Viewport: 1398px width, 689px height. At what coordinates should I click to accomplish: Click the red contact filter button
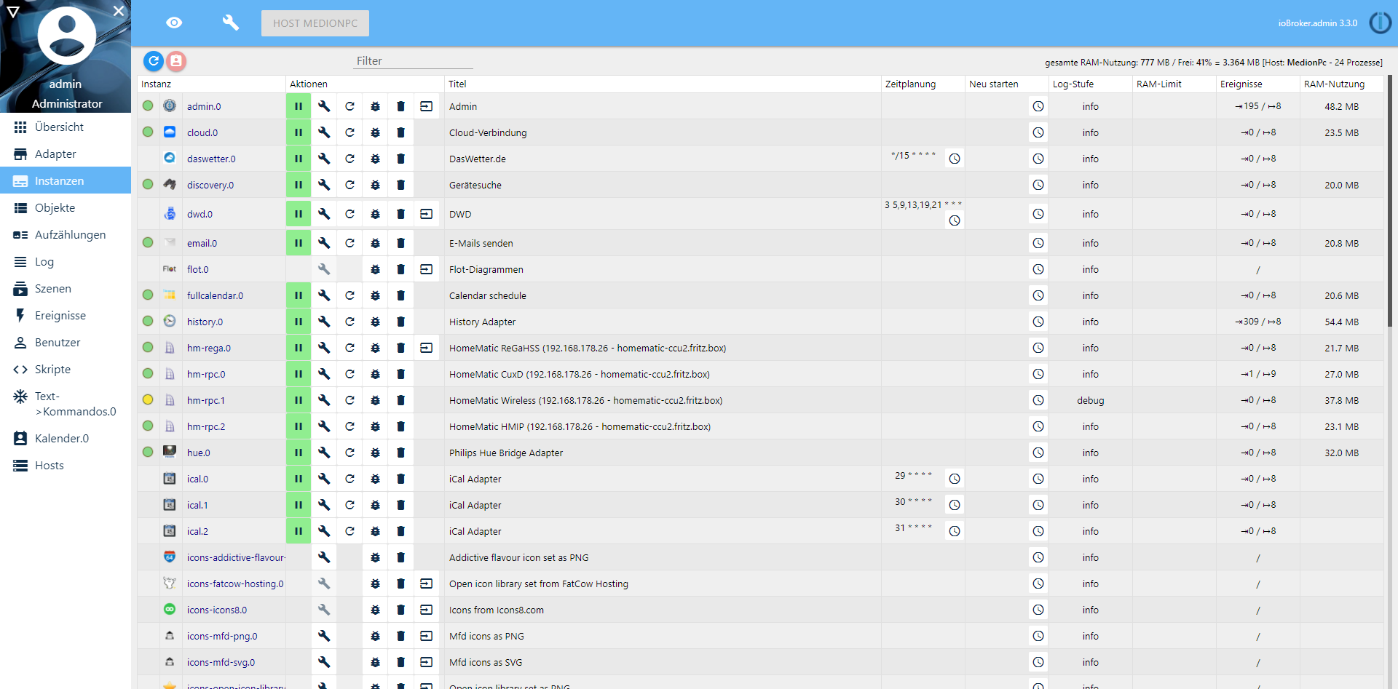(176, 61)
